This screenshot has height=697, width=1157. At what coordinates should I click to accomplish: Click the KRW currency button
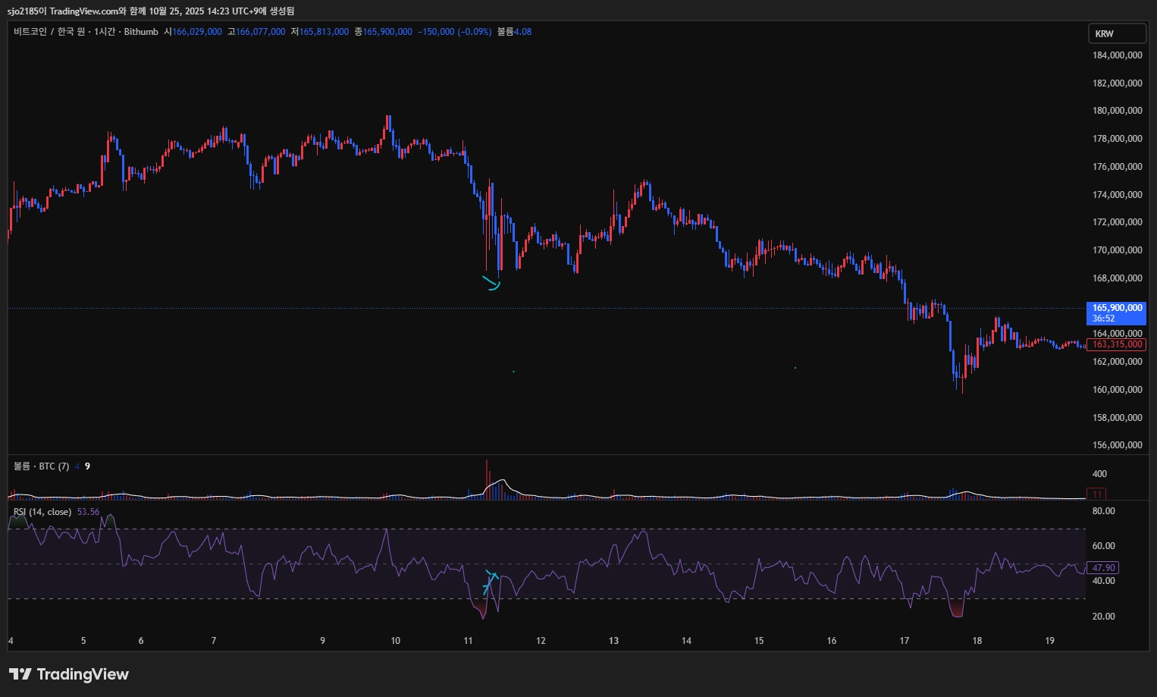point(1116,33)
